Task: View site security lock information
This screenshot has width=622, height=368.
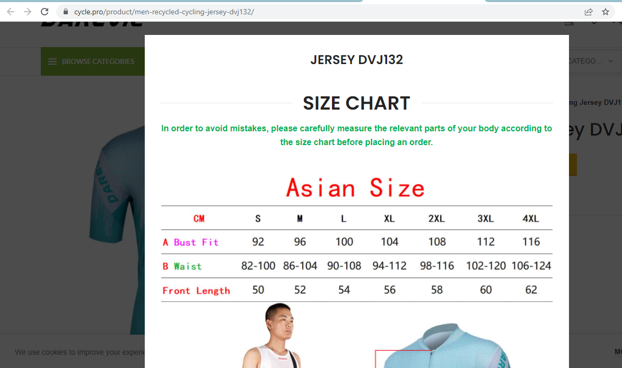Action: point(66,12)
